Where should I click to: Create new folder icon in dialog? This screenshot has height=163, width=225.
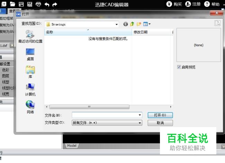click(x=139, y=24)
